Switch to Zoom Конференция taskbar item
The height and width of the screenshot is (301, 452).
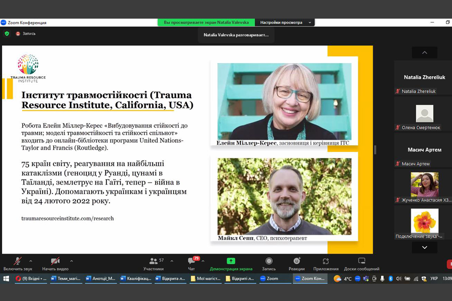click(x=310, y=278)
